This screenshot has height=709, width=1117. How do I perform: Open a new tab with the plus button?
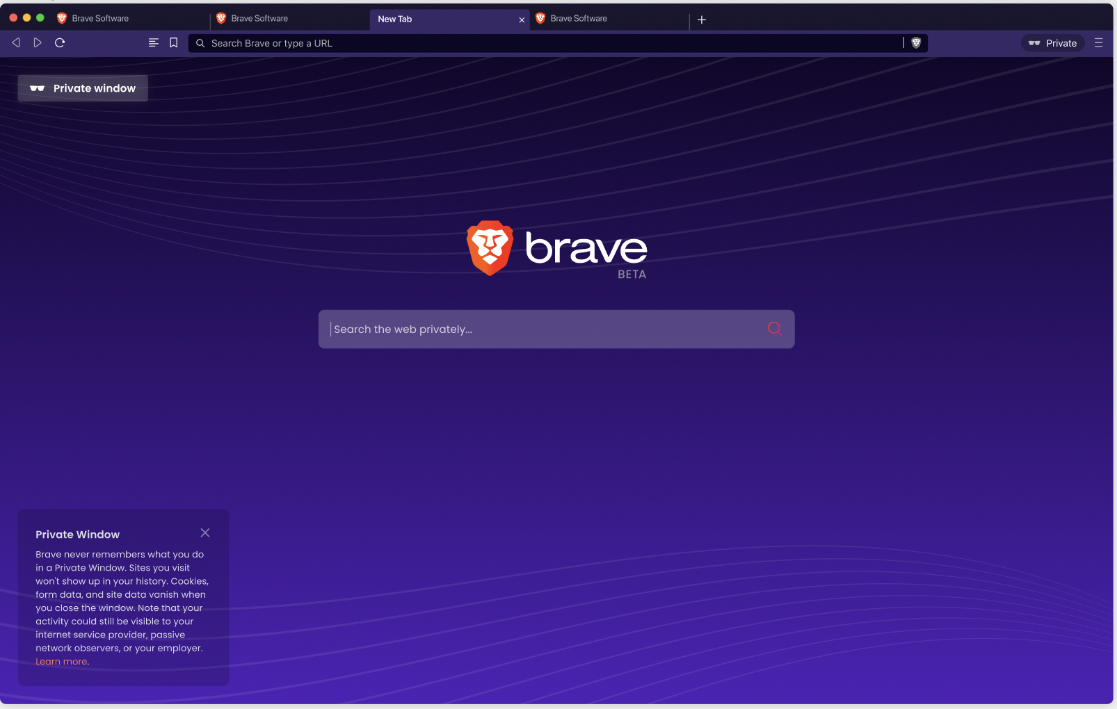point(701,19)
